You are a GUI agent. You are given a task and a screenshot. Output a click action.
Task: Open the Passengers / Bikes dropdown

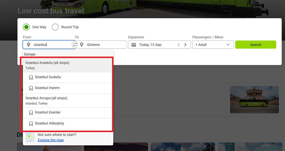tap(213, 45)
